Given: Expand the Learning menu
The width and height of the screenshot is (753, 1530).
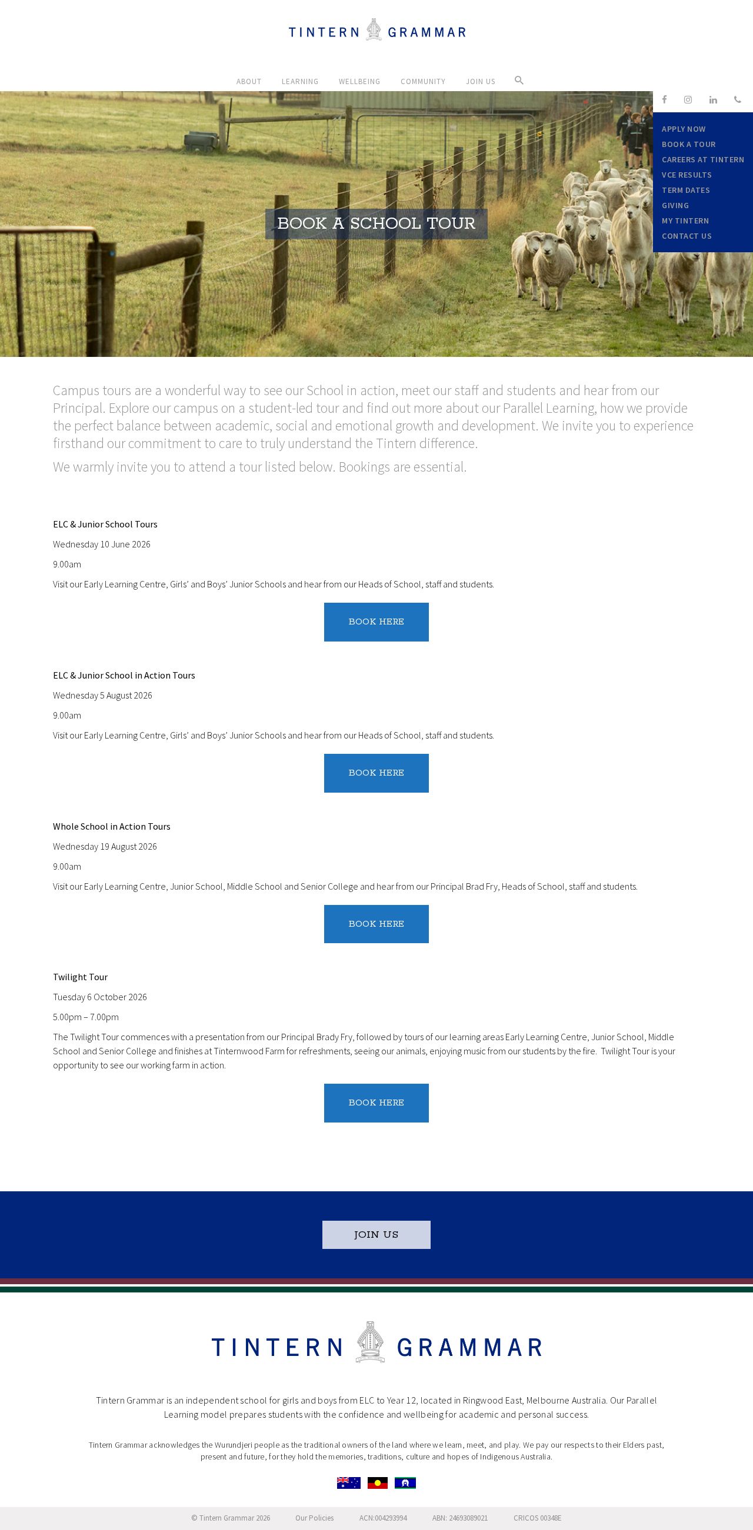Looking at the screenshot, I should 299,81.
